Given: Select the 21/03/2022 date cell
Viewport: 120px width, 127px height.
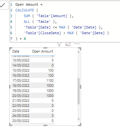Looking at the screenshot, I should pos(21,100).
